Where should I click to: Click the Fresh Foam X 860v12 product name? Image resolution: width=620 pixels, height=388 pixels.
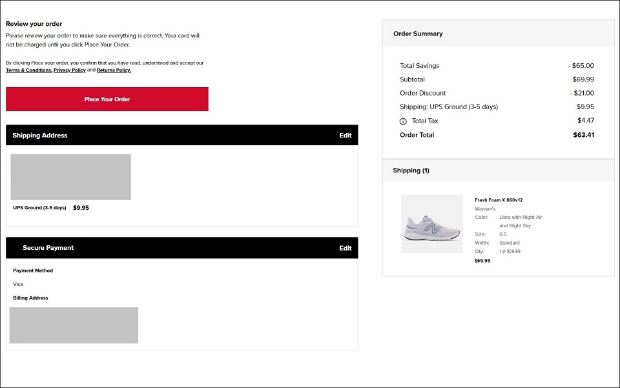coord(499,200)
